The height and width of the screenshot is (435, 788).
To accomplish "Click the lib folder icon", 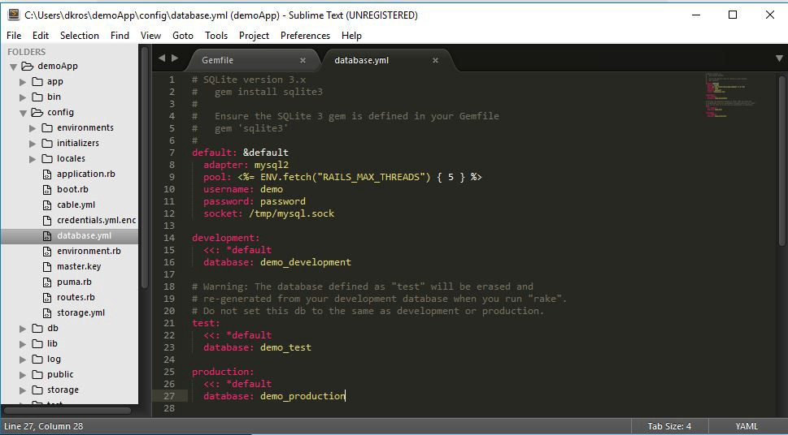I will pos(37,343).
